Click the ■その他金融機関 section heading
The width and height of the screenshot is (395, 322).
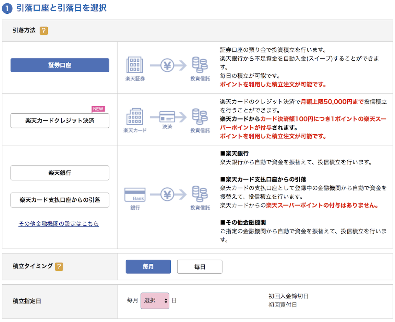pos(243,223)
